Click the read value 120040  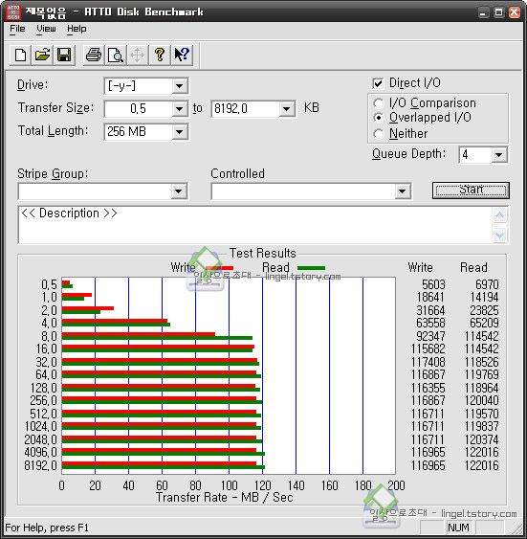click(481, 400)
